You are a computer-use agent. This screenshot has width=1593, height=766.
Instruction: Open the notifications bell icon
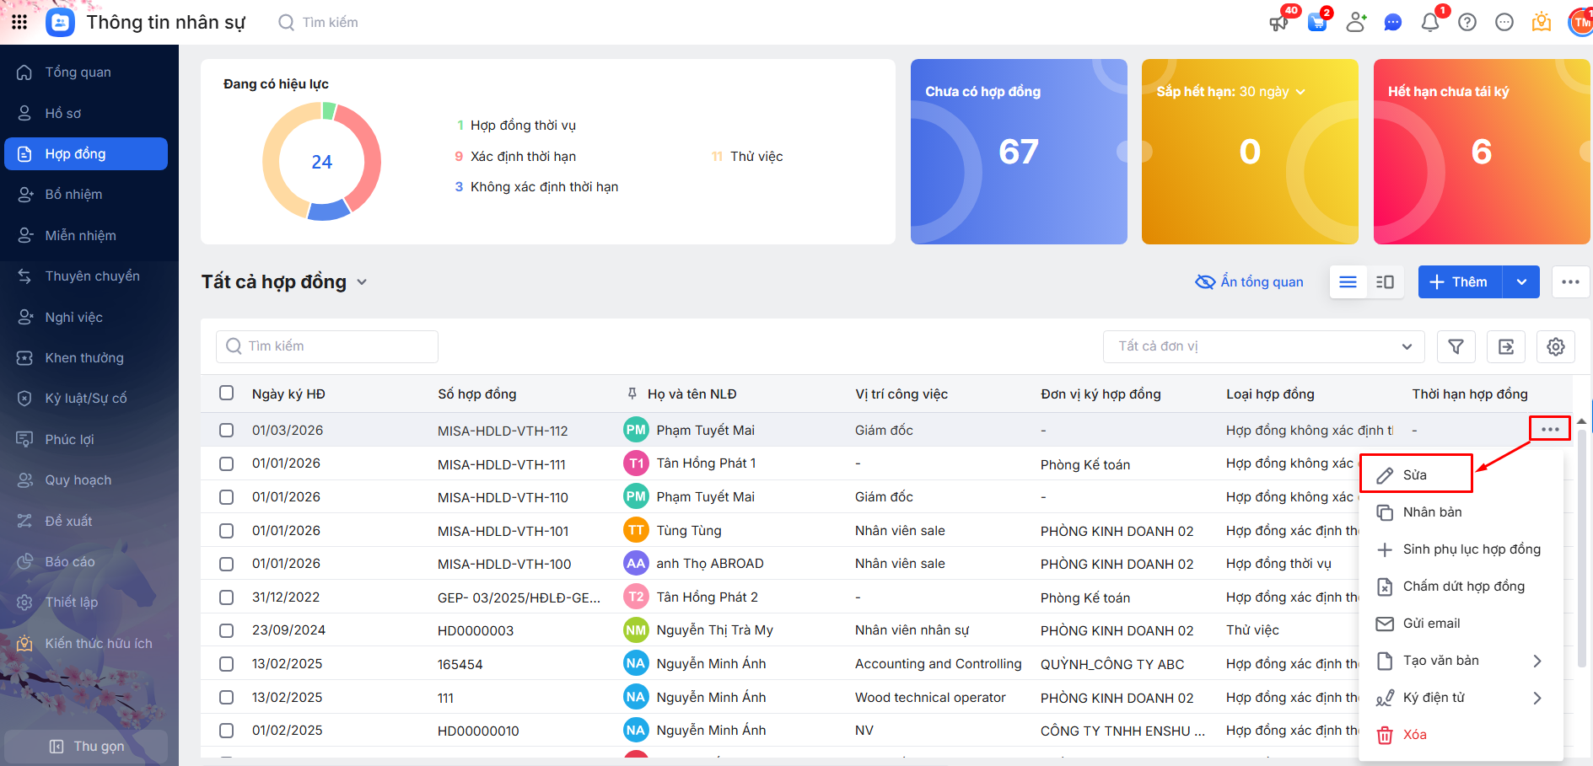(1429, 23)
